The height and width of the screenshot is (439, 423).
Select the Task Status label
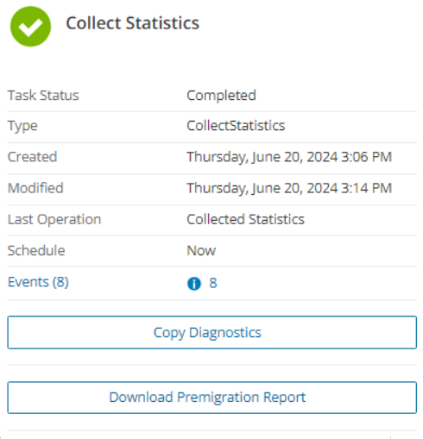pos(43,96)
